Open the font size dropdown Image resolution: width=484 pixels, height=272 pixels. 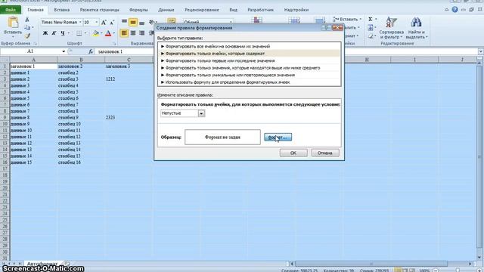[x=96, y=22]
